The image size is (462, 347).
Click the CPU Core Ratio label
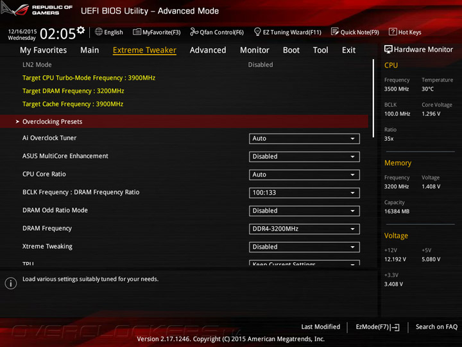tap(44, 174)
